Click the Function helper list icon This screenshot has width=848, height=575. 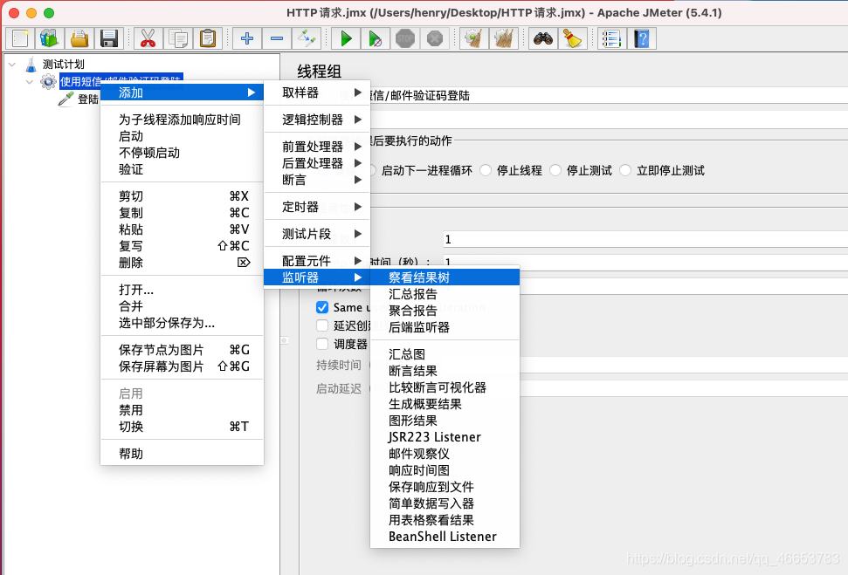pyautogui.click(x=611, y=38)
